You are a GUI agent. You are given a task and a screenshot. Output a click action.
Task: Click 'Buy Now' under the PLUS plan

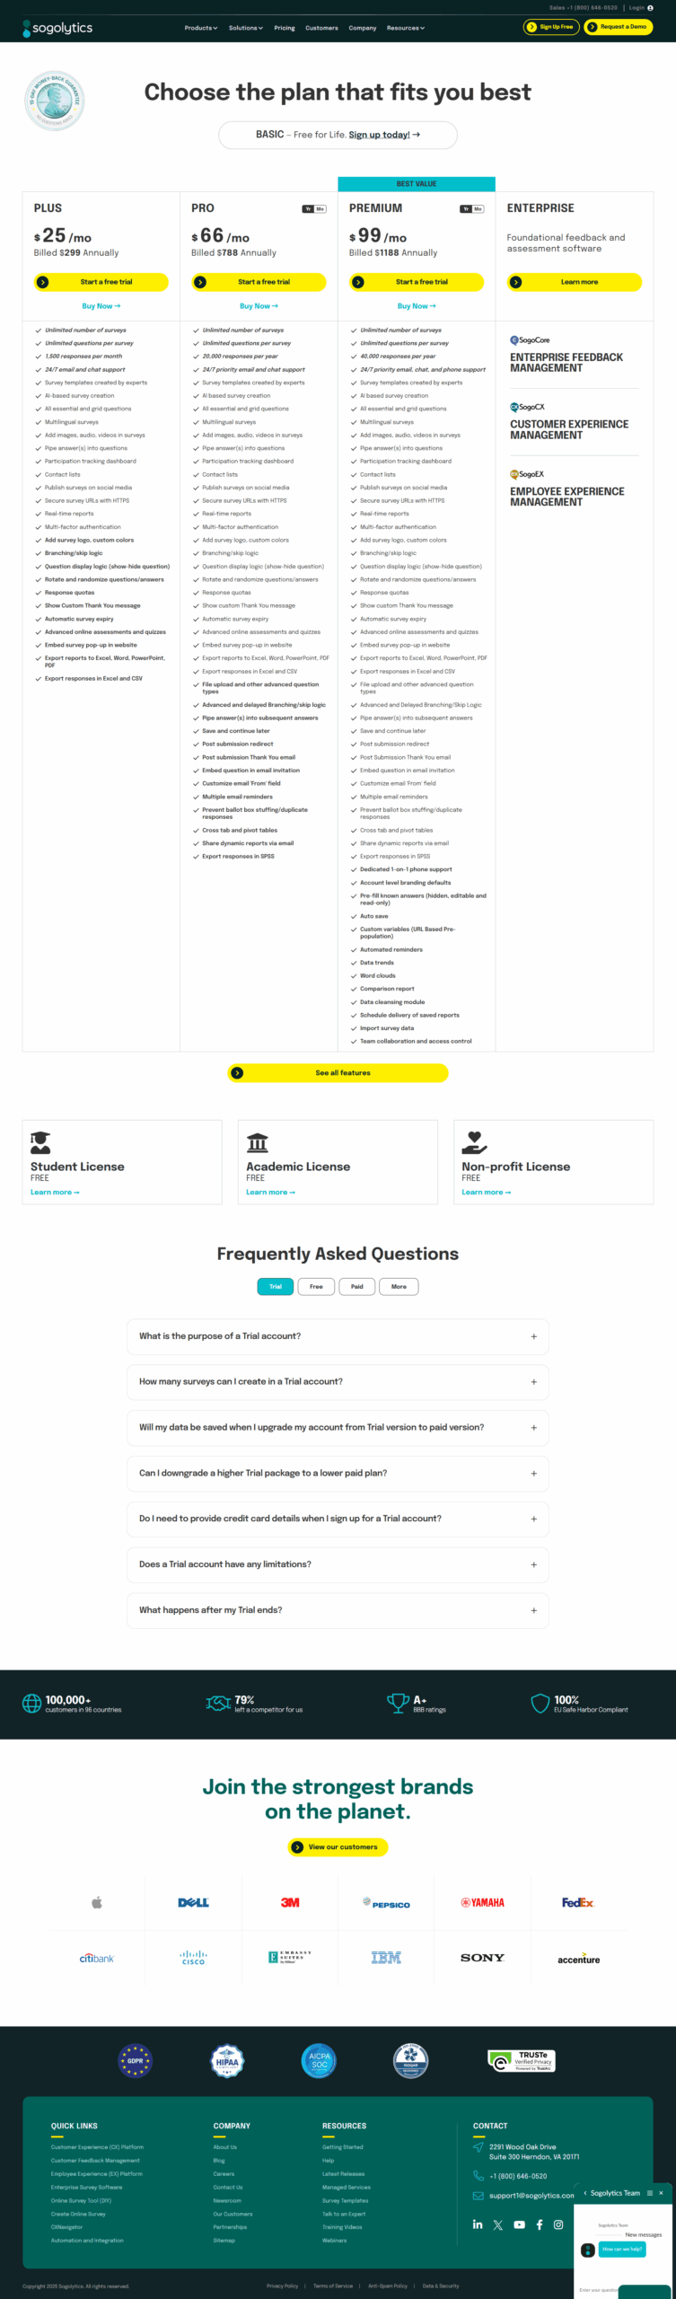[101, 306]
